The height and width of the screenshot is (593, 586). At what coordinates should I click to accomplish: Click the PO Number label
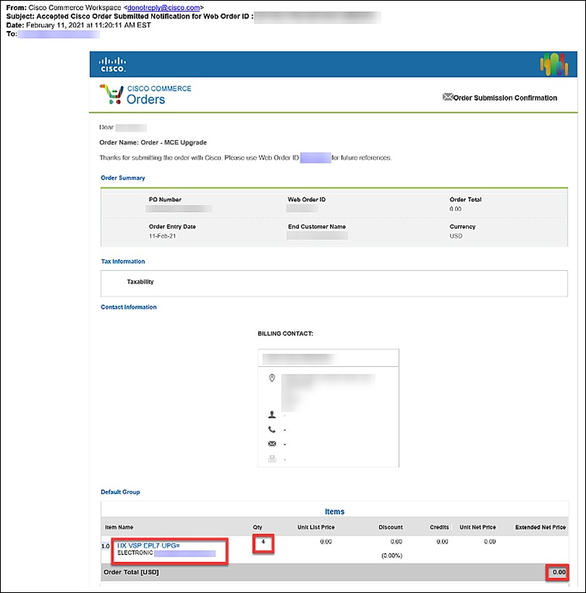tap(165, 199)
